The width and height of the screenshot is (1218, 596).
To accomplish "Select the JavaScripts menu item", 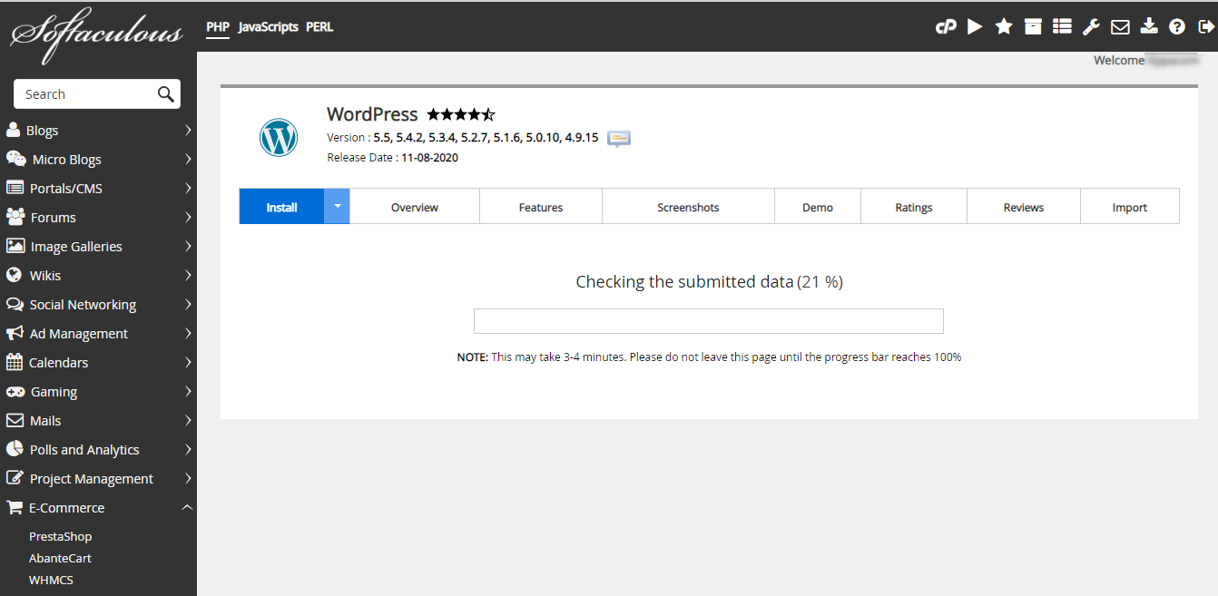I will 268,27.
